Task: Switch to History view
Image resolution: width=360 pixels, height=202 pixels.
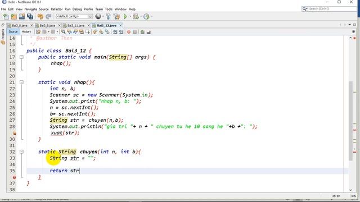Action: click(26, 31)
